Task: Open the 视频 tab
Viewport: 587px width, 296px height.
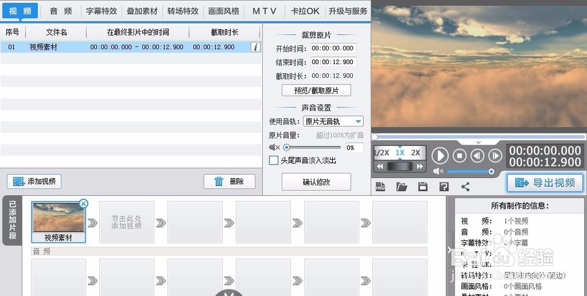Action: (x=20, y=11)
